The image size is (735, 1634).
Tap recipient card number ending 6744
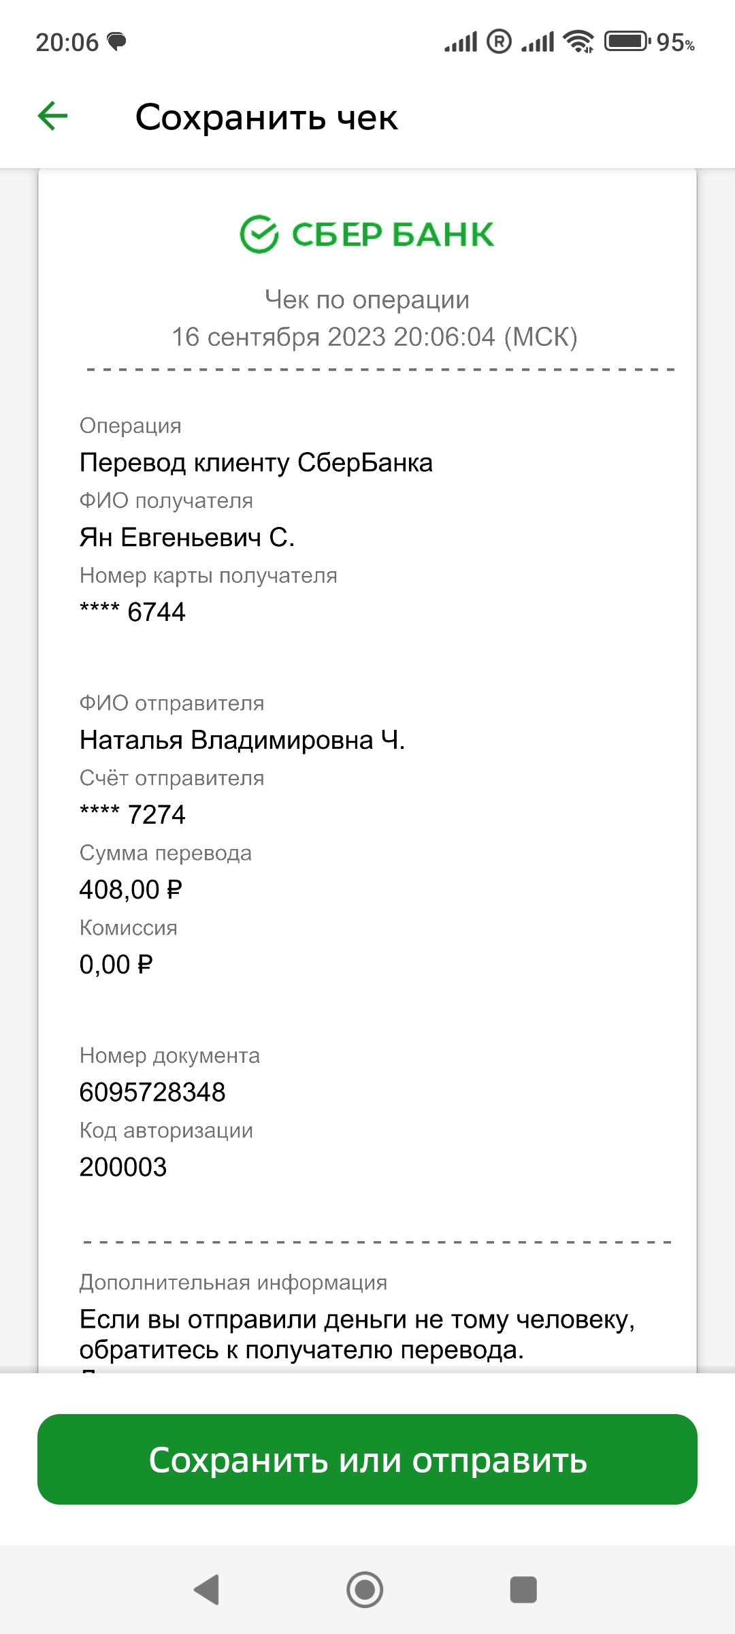pos(133,611)
